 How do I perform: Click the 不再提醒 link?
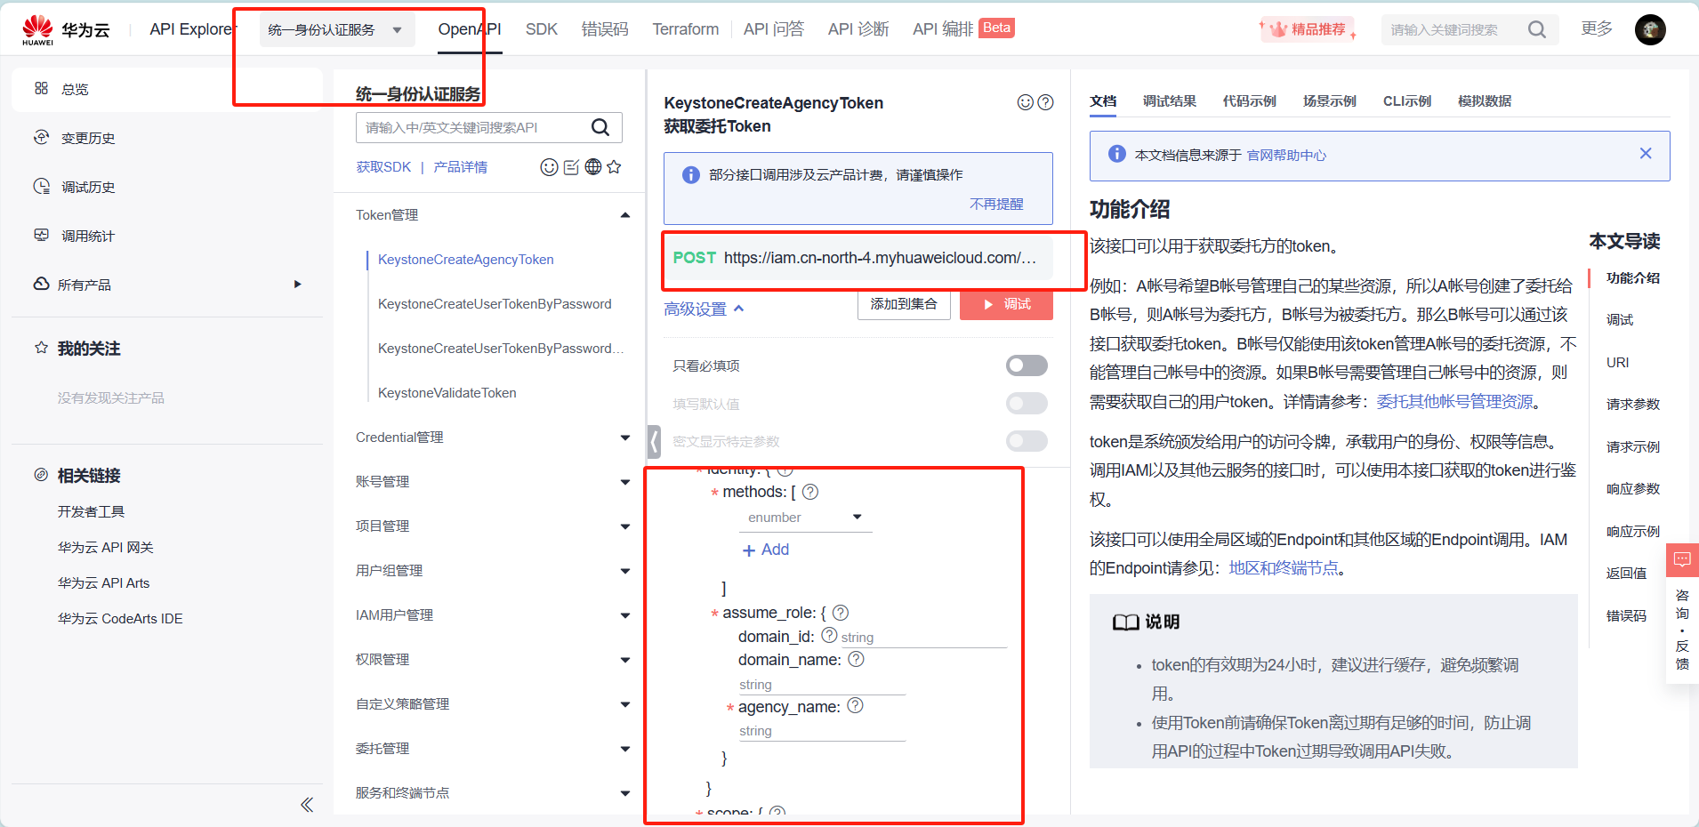[x=996, y=204]
